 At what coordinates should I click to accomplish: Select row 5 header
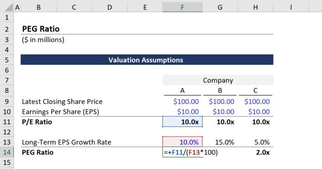click(7, 60)
